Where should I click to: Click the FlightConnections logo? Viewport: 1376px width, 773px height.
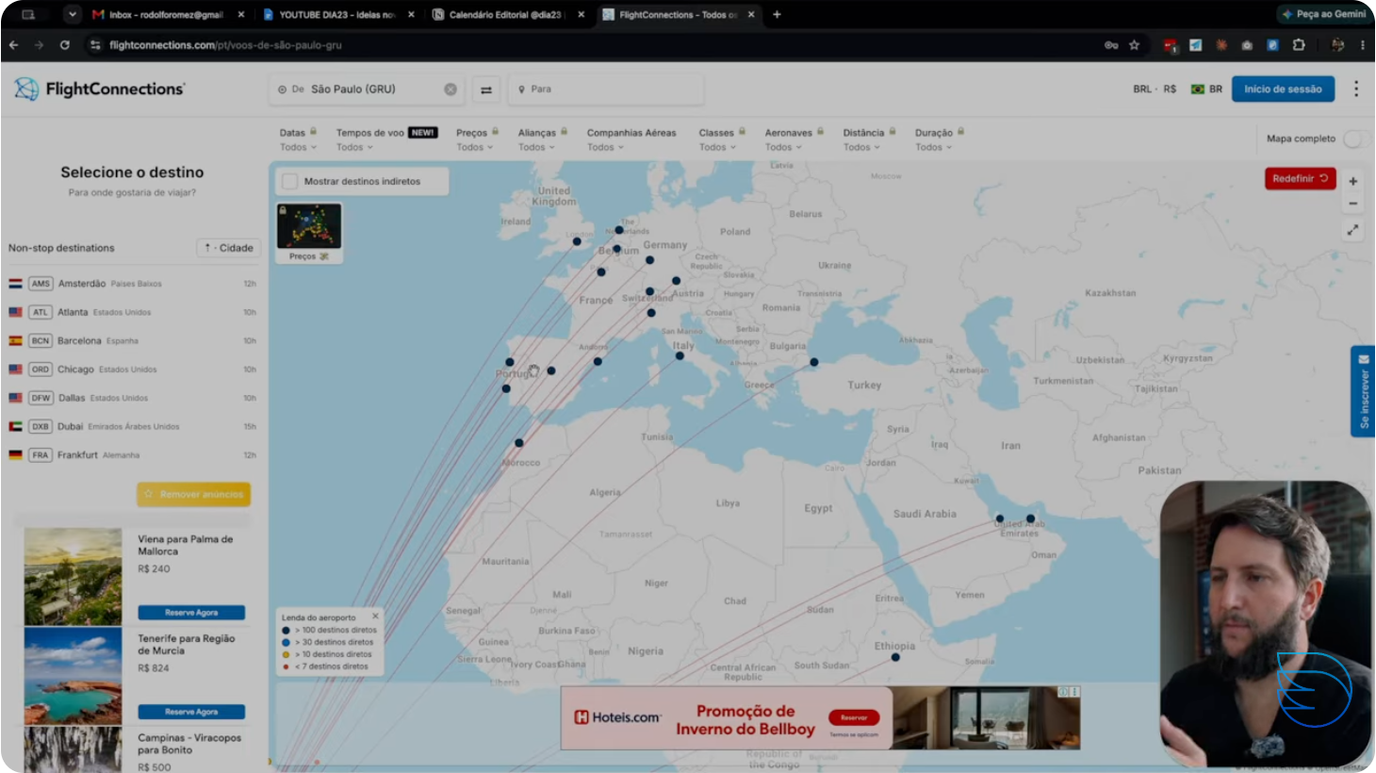(100, 89)
